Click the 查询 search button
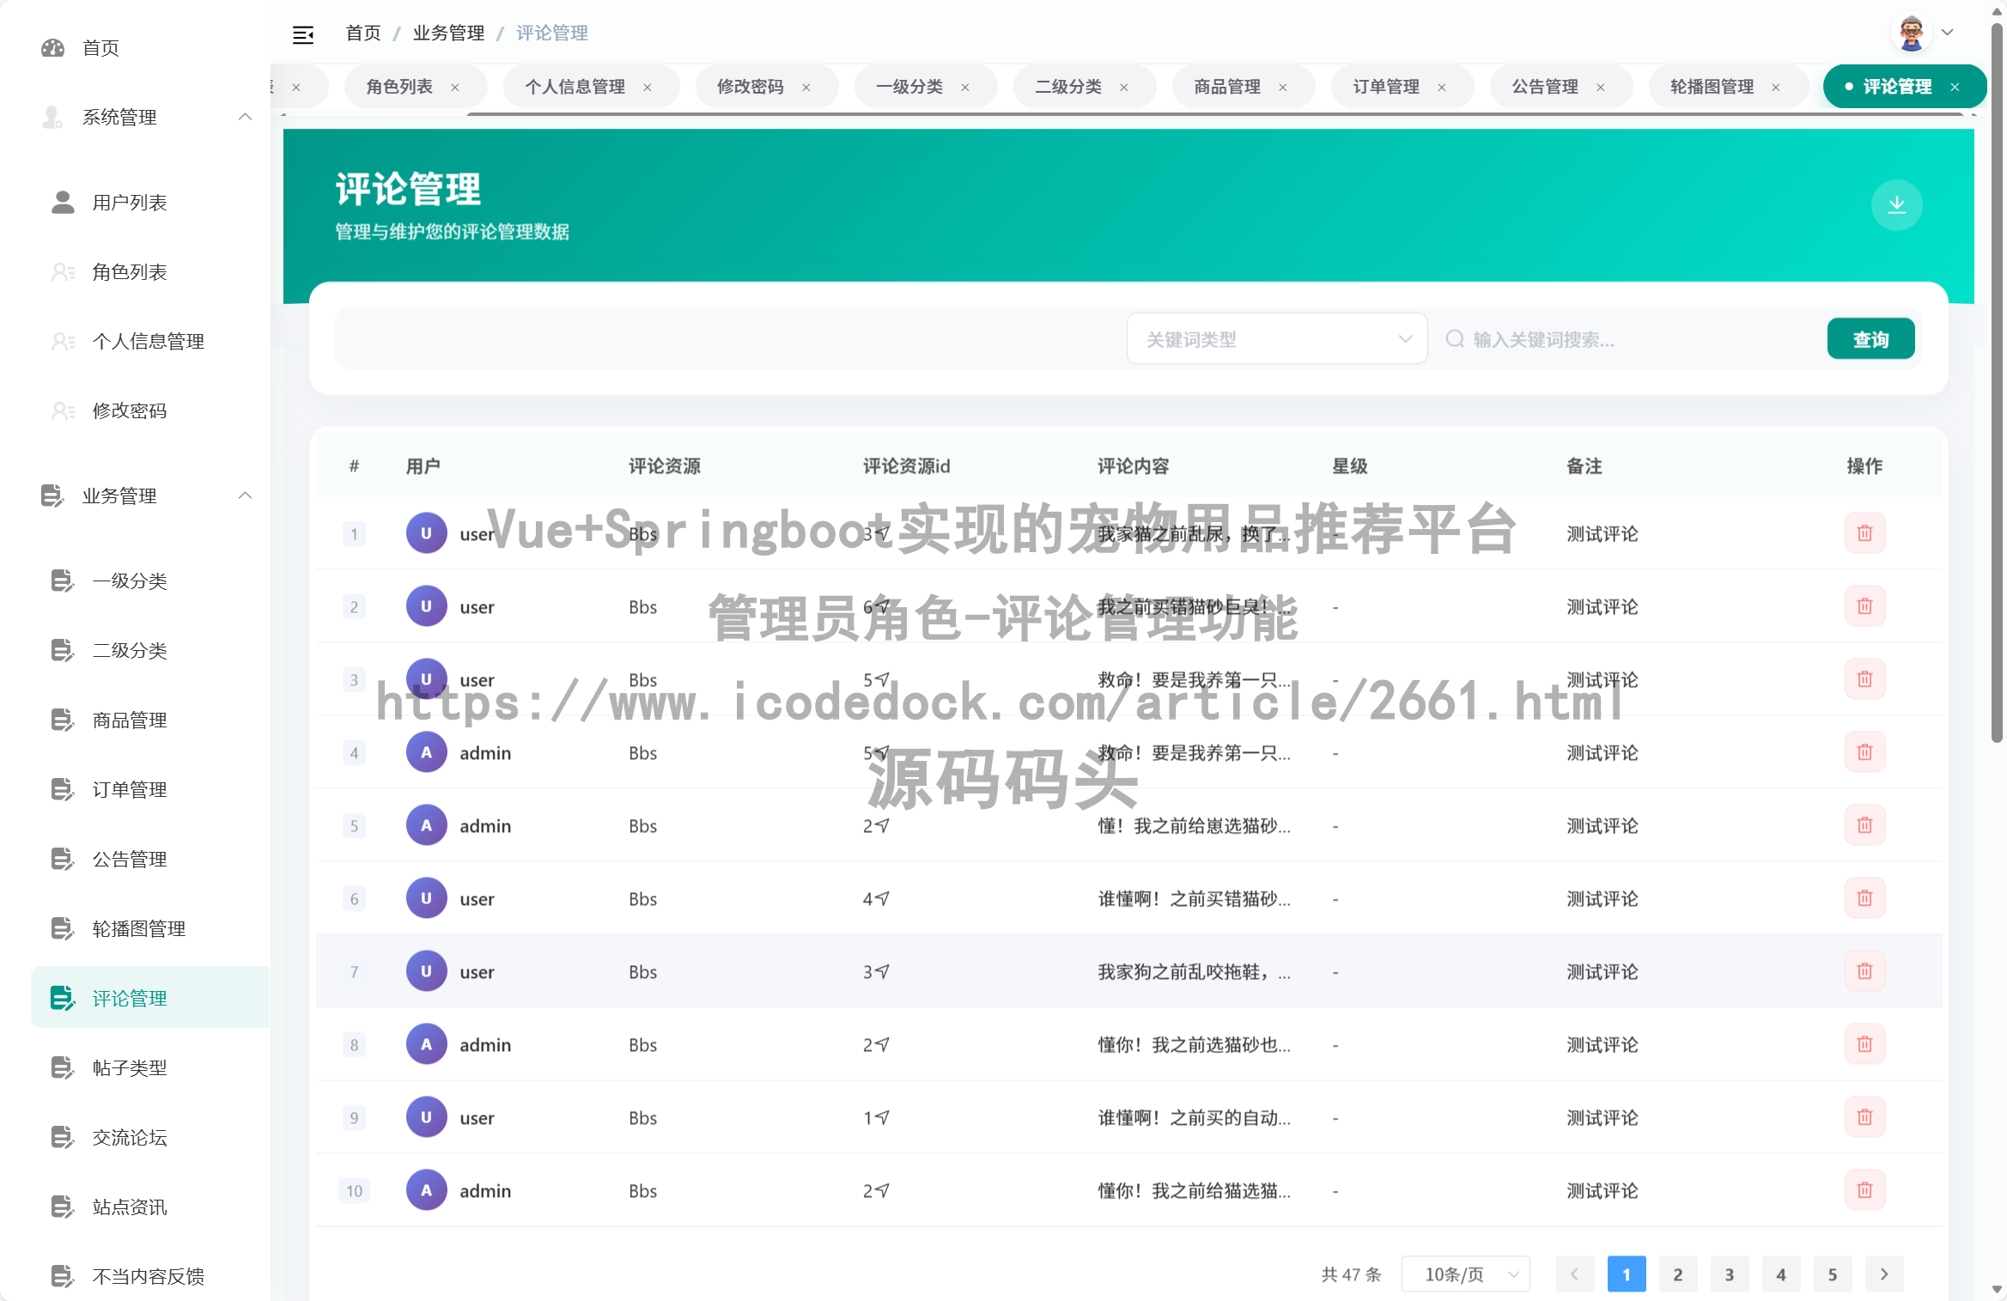The height and width of the screenshot is (1301, 2007). (1870, 338)
